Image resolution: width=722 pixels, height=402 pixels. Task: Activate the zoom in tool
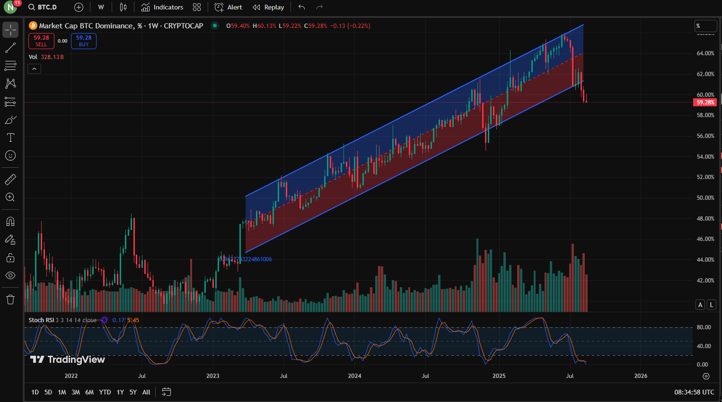(x=10, y=197)
